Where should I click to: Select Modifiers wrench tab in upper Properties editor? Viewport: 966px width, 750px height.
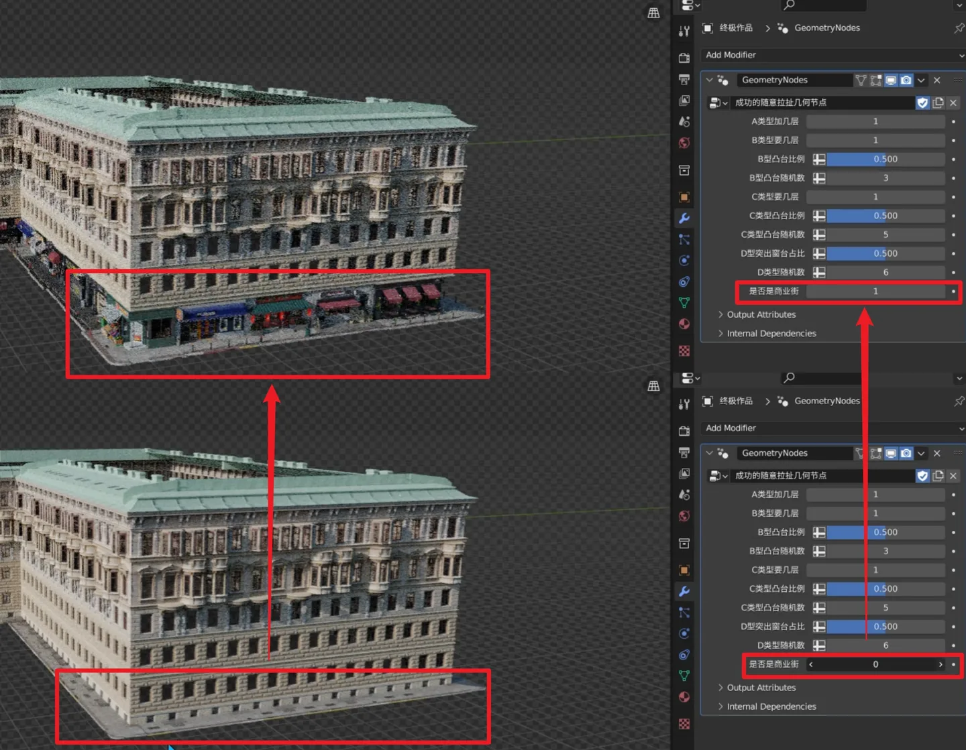pyautogui.click(x=684, y=218)
